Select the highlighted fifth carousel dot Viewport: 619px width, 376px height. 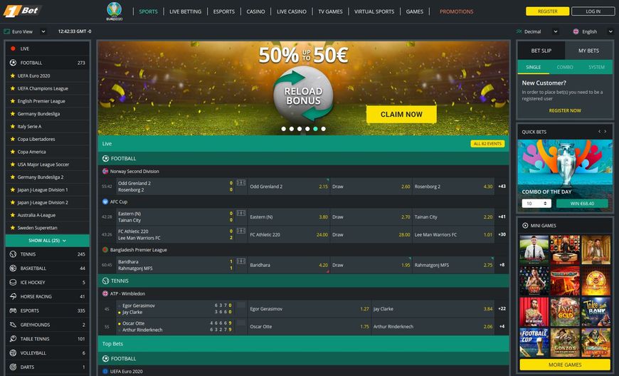point(315,129)
